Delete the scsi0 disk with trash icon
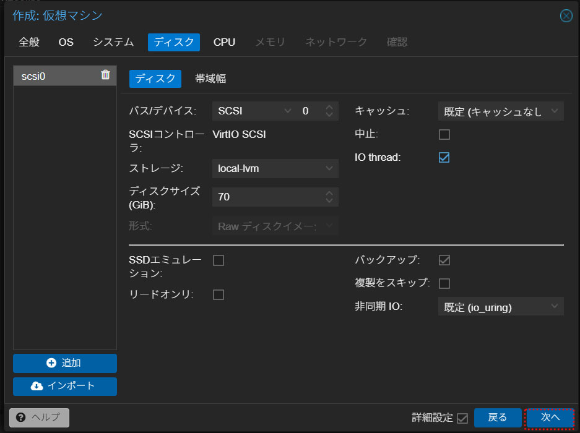The width and height of the screenshot is (580, 433). point(105,75)
